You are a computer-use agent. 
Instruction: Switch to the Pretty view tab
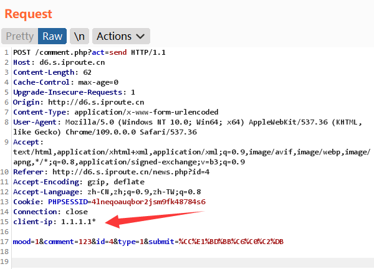click(x=19, y=37)
